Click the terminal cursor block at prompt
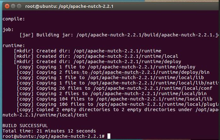Image resolution: width=220 pixels, height=140 pixels. tap(109, 136)
